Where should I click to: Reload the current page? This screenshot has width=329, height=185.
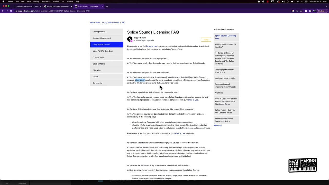click(11, 11)
